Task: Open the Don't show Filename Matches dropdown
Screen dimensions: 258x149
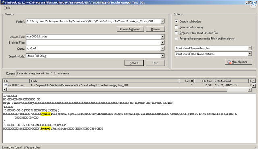Action: coord(250,48)
